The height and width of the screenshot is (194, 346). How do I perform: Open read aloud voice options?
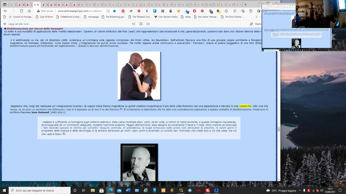(256, 24)
